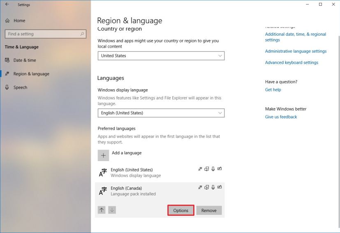Click display language icon for English (Canada)
Screen dimensions: 340x233
click(200, 187)
